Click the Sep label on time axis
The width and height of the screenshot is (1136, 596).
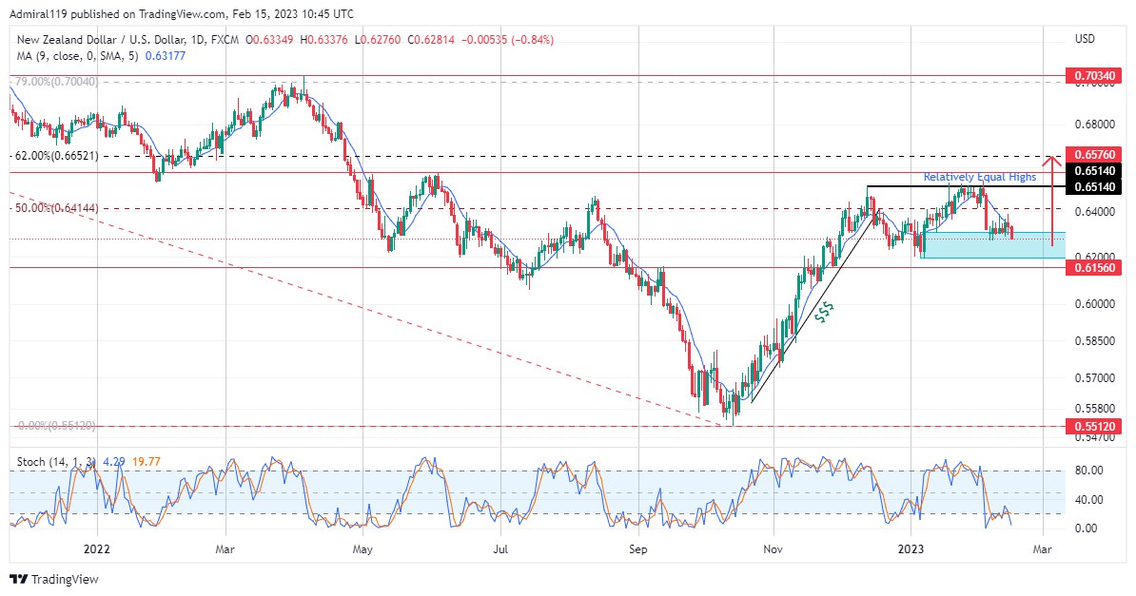(638, 548)
